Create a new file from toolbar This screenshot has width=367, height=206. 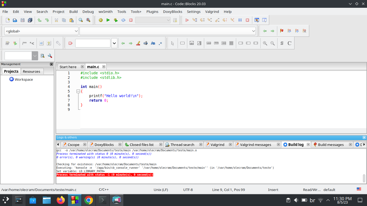(x=8, y=20)
